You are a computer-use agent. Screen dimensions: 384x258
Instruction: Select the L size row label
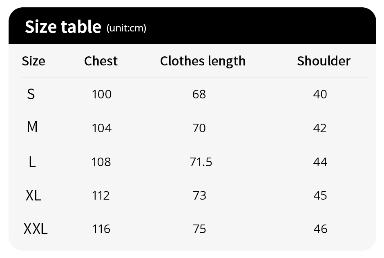[32, 162]
